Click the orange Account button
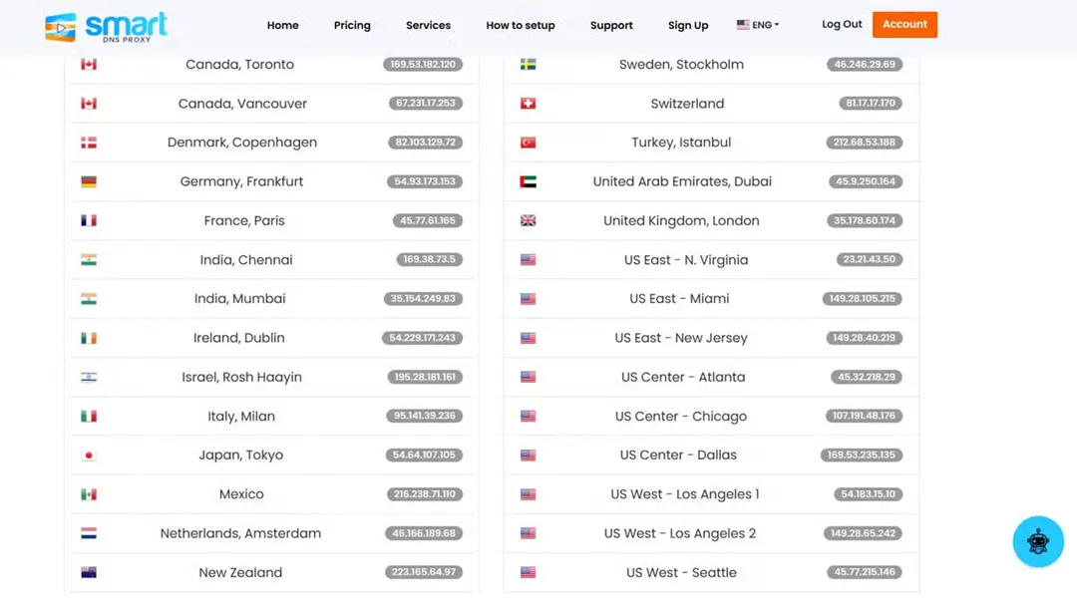The height and width of the screenshot is (606, 1077). pyautogui.click(x=904, y=24)
